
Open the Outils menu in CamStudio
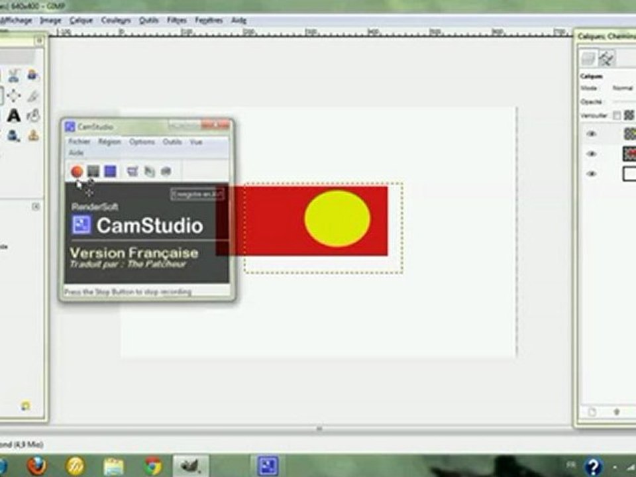[172, 142]
